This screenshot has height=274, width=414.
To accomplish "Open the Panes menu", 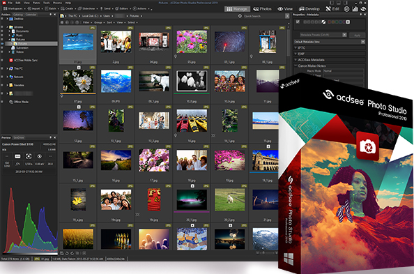I will tap(36, 3).
